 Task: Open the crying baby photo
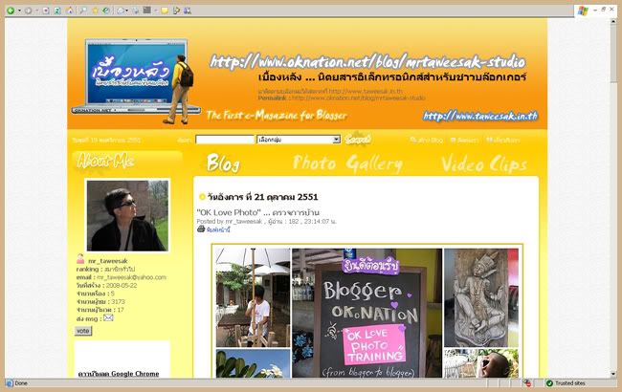[481, 363]
